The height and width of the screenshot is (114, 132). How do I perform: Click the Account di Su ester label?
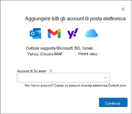(x=32, y=71)
